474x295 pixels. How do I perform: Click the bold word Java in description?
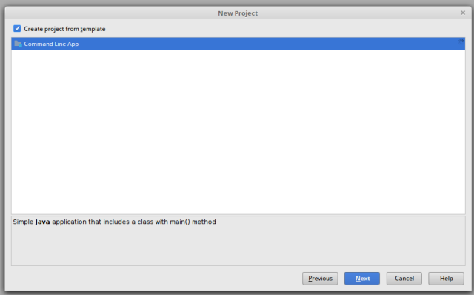pos(42,222)
